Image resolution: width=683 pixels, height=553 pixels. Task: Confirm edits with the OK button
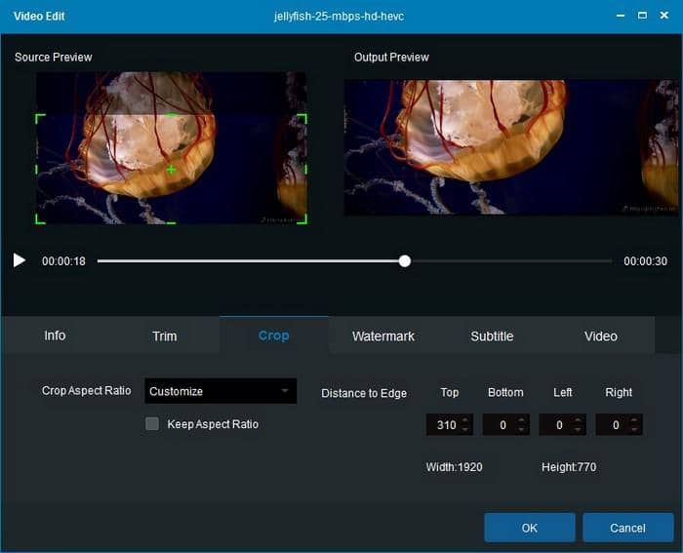[x=530, y=528]
